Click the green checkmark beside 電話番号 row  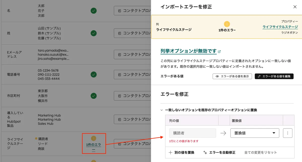point(93,75)
